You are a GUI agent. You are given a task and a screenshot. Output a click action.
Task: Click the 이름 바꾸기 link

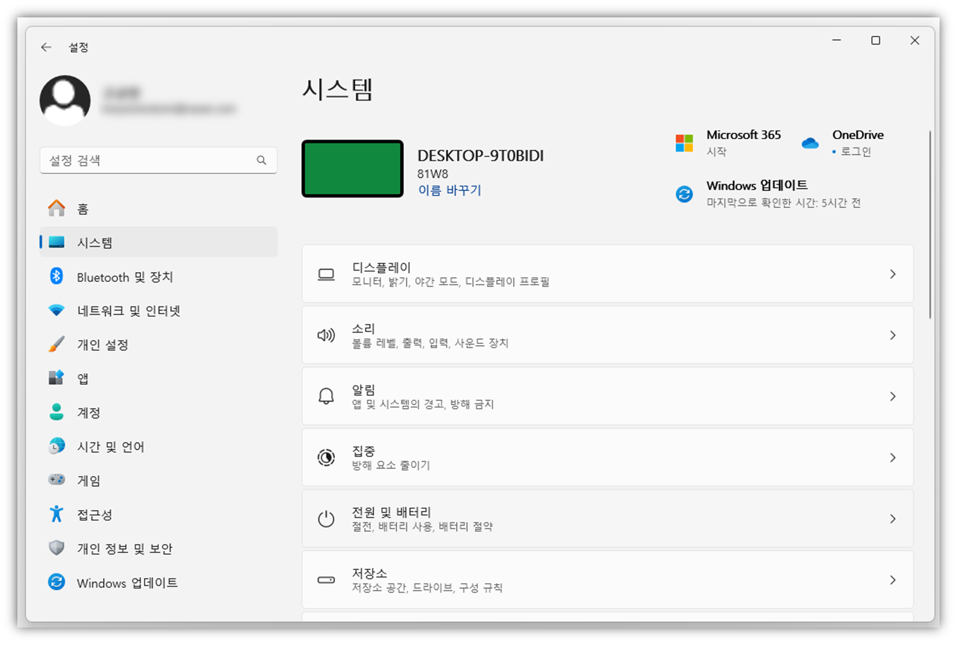coord(449,191)
